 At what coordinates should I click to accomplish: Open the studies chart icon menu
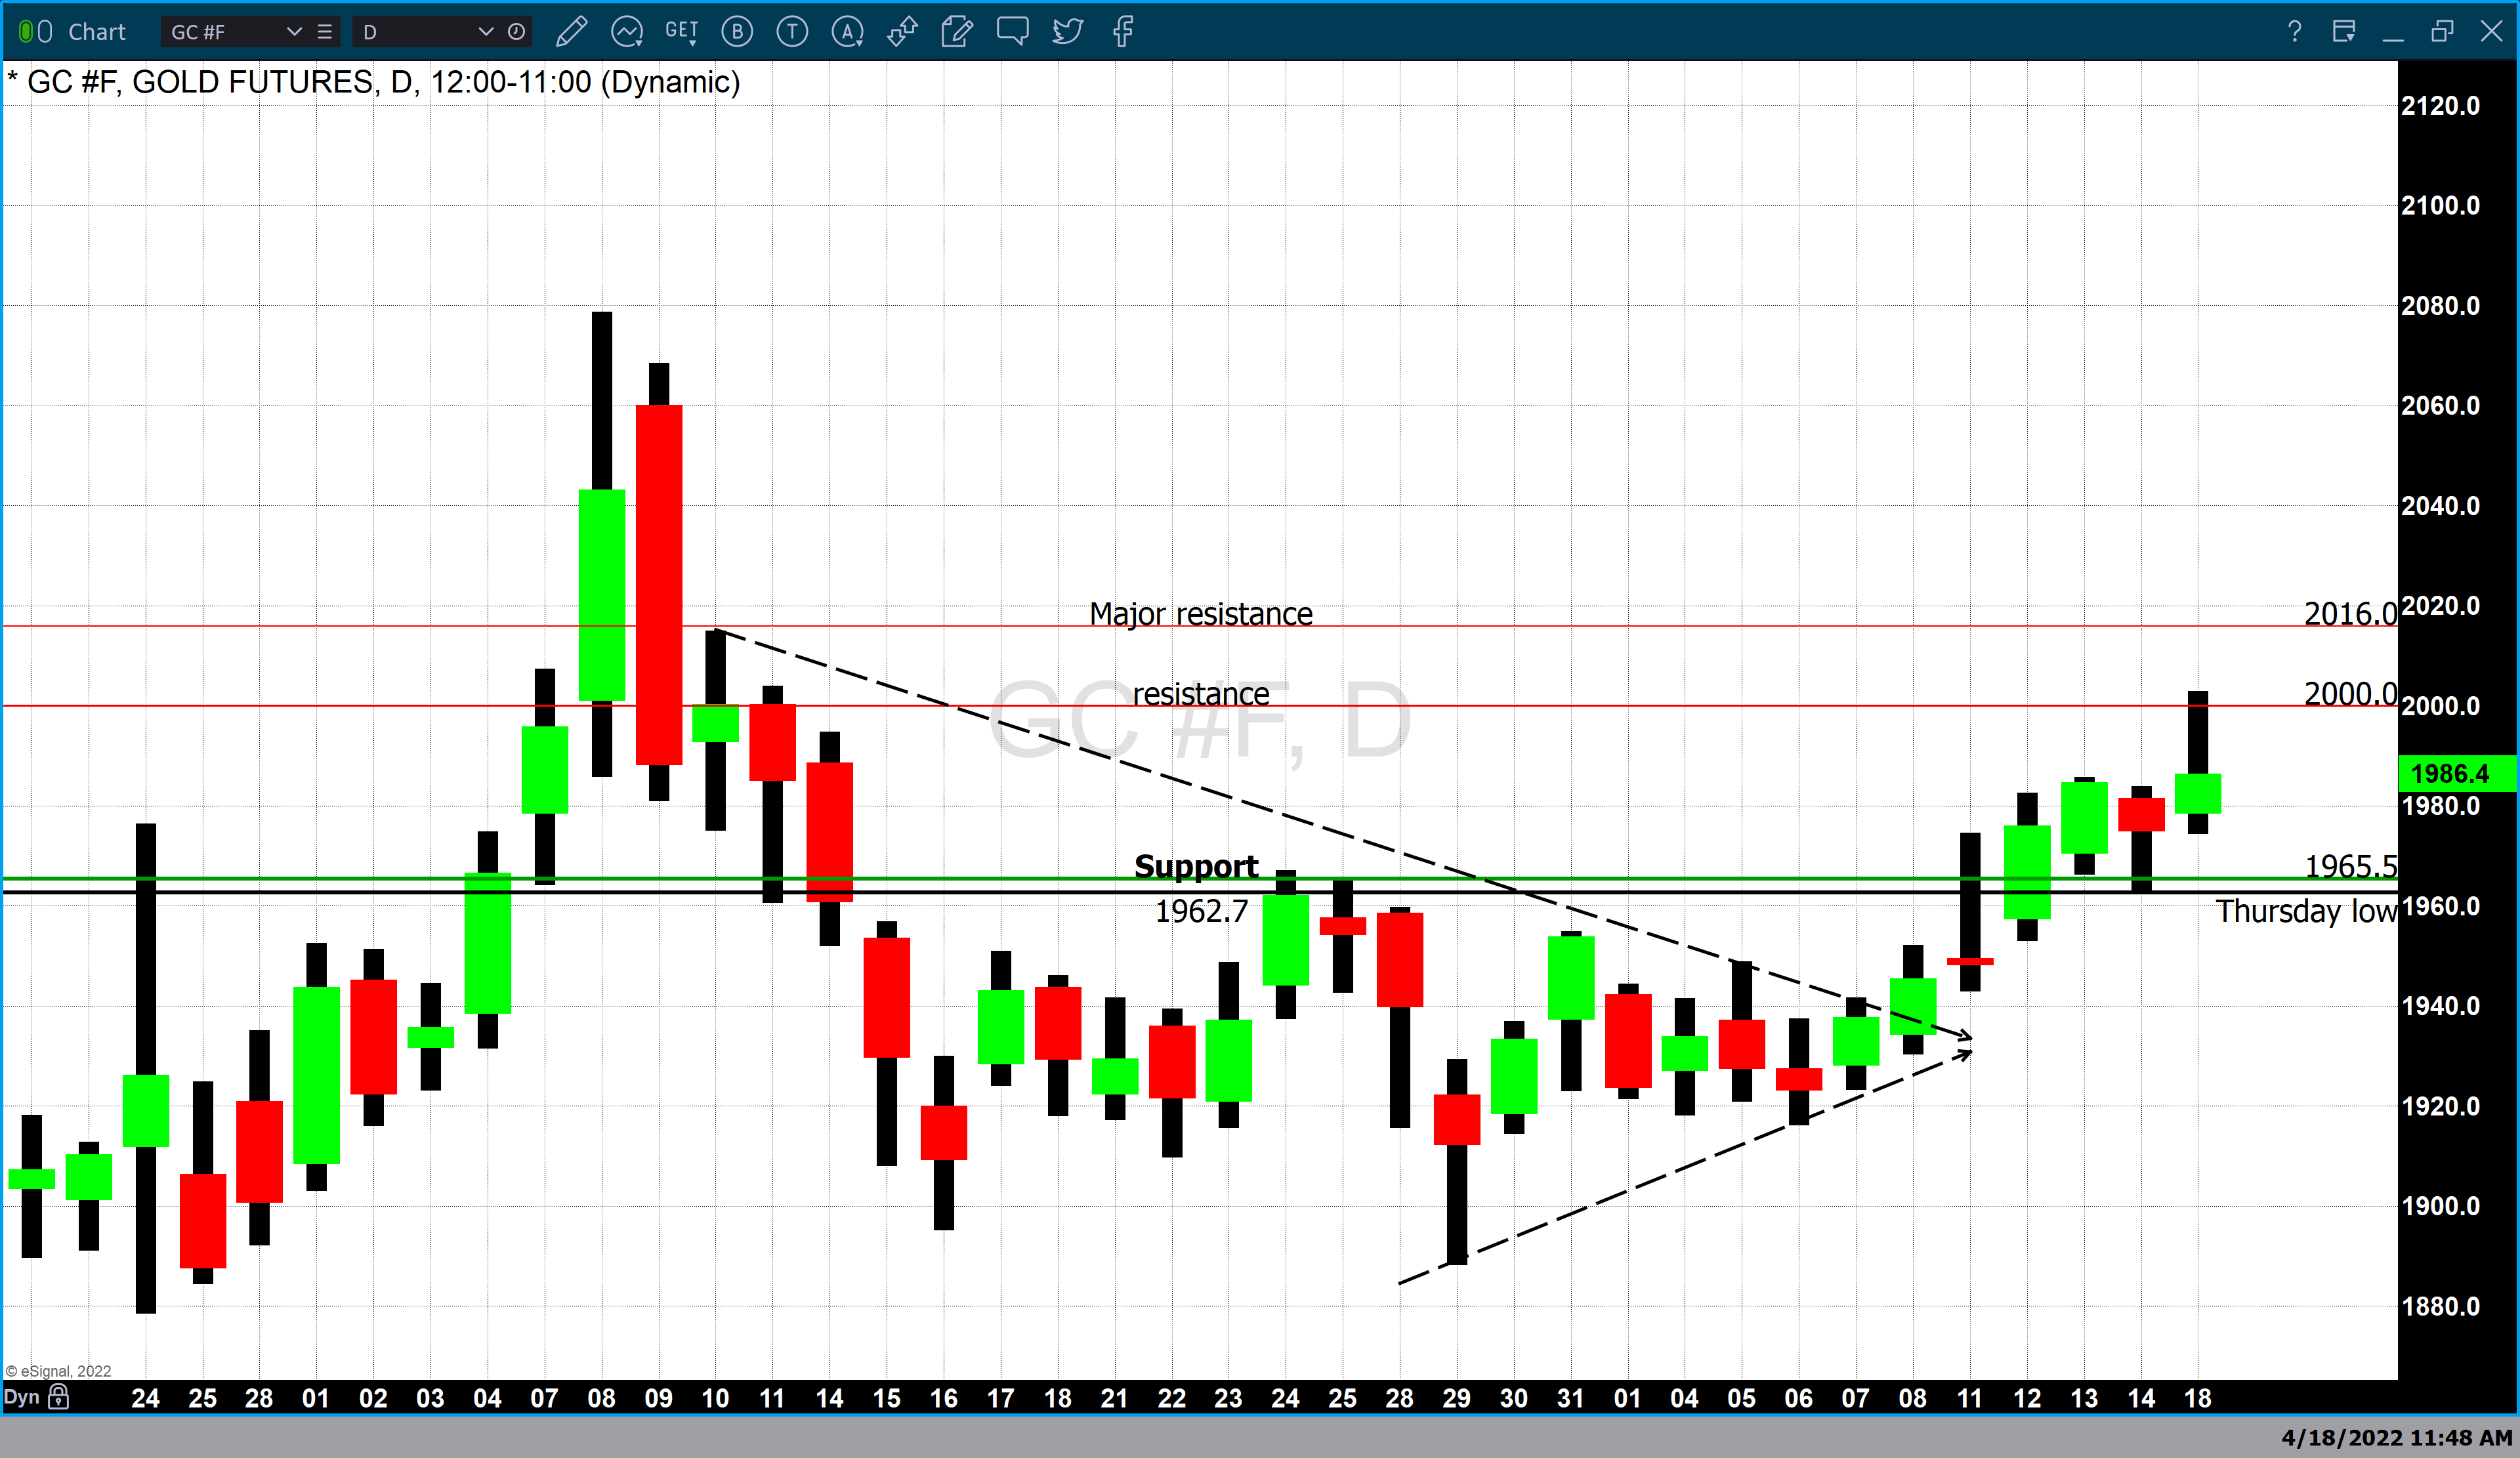click(x=627, y=32)
